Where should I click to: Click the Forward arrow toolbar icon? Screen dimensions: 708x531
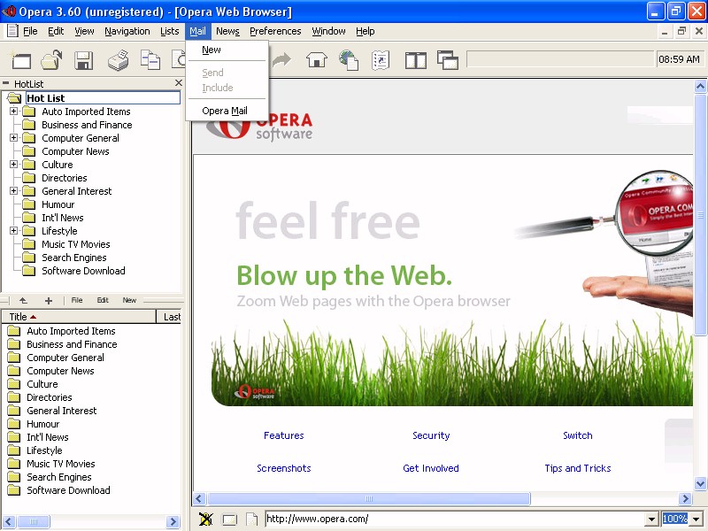(281, 59)
